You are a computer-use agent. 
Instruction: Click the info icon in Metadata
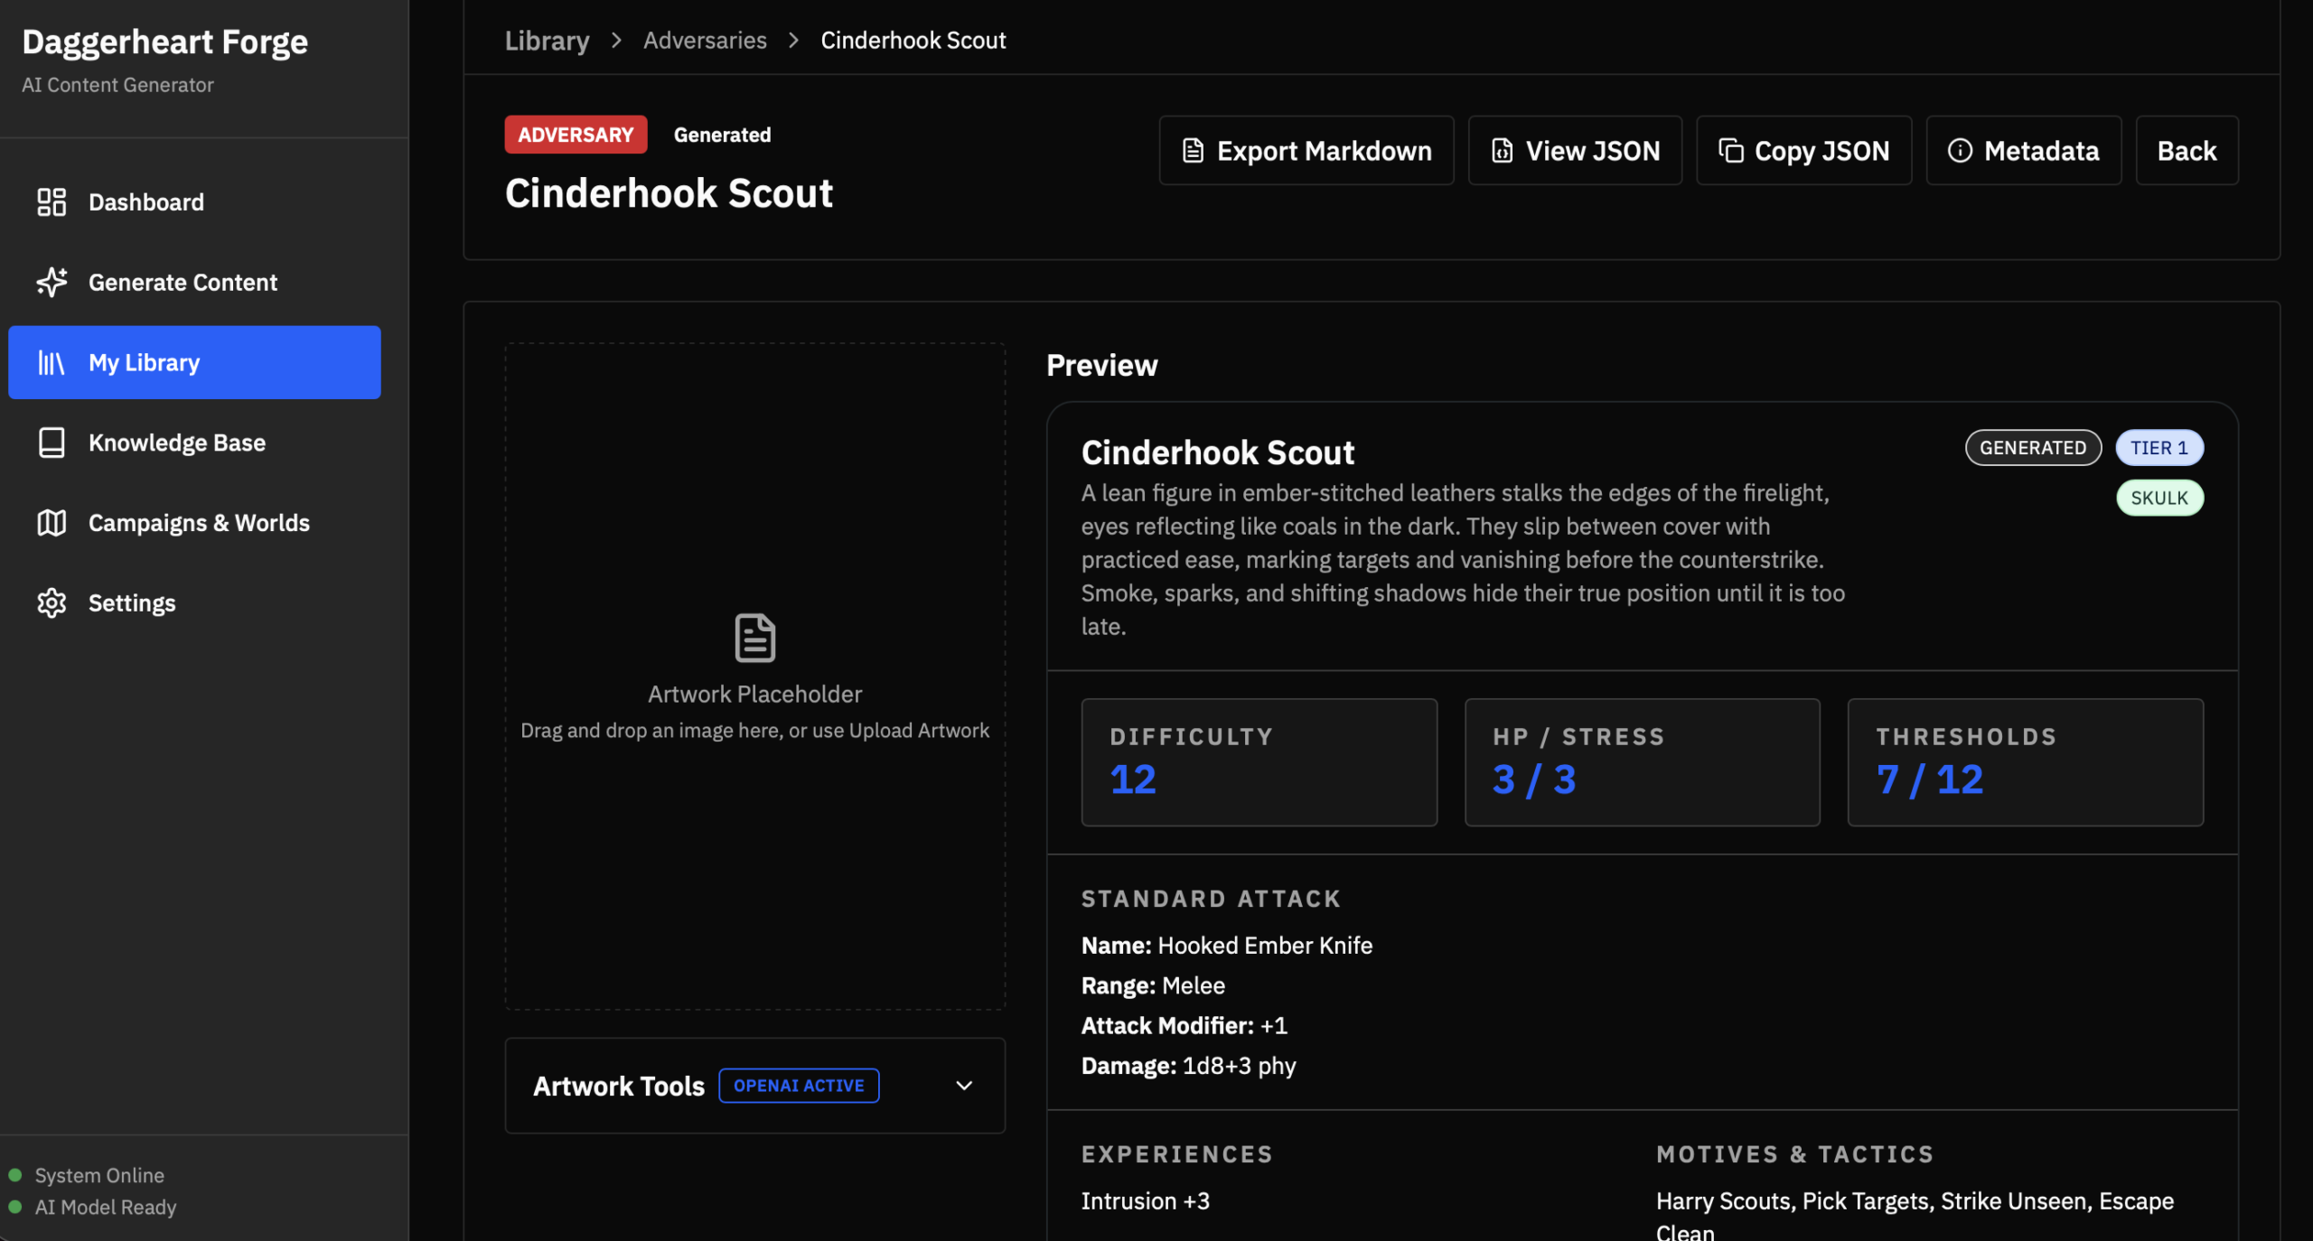(x=1960, y=151)
